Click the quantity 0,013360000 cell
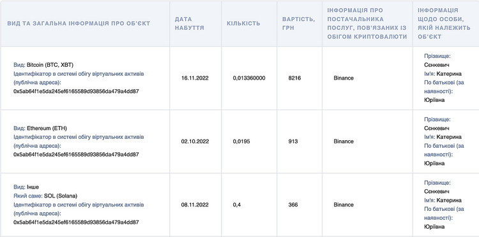Viewport: 479px width, 237px height. [x=249, y=78]
